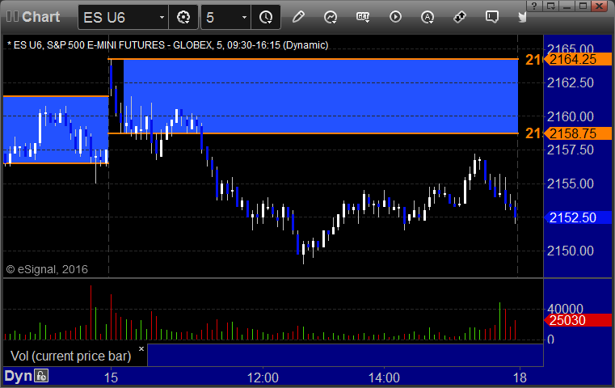Expand the interval 5 dropdown arrow
The width and height of the screenshot is (615, 388).
tap(244, 18)
